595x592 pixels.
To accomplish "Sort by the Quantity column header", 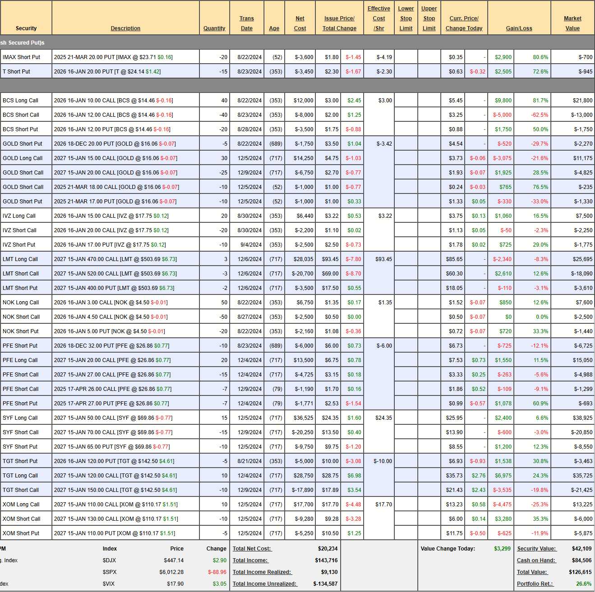I will pyautogui.click(x=214, y=28).
